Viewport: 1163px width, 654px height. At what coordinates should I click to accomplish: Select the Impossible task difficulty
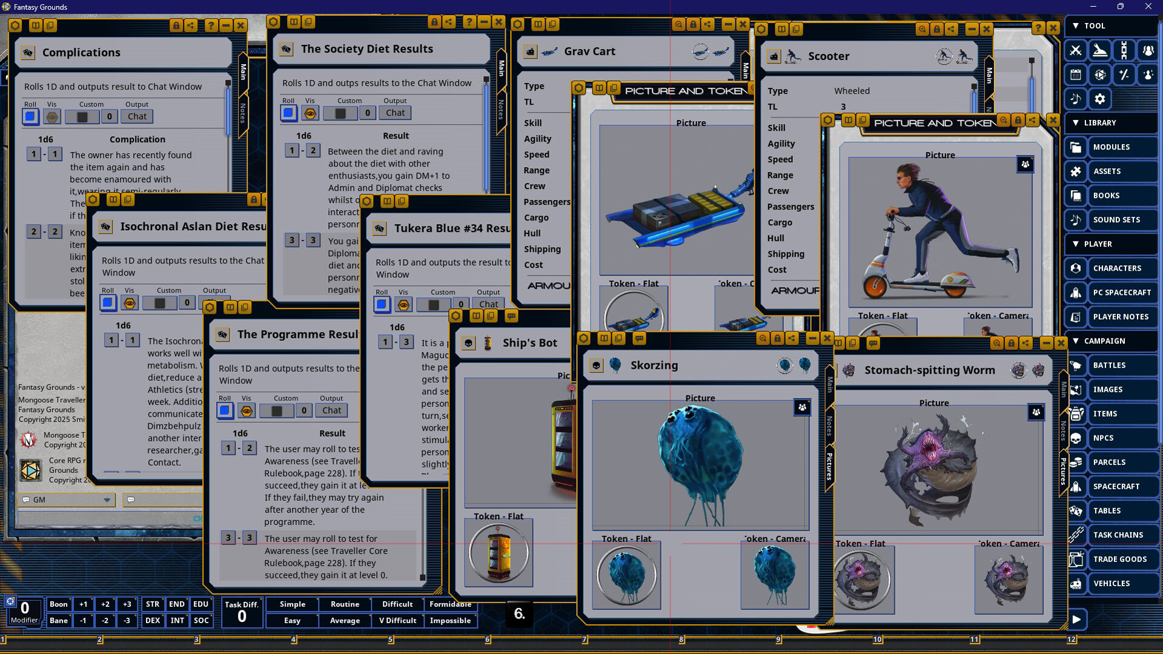tap(451, 621)
